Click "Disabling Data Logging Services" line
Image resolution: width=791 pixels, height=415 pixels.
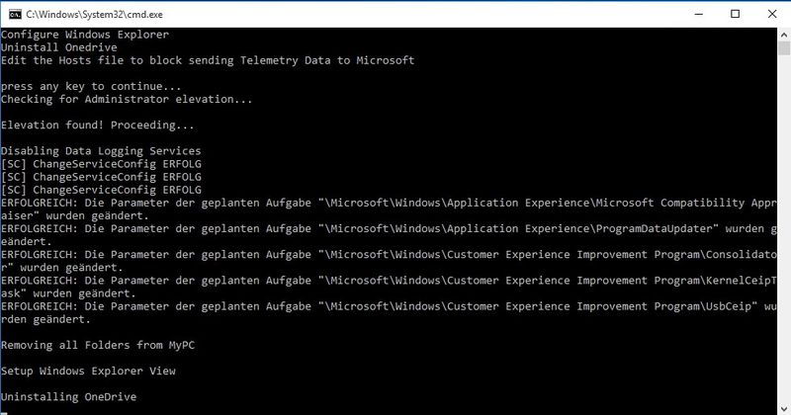pyautogui.click(x=101, y=150)
